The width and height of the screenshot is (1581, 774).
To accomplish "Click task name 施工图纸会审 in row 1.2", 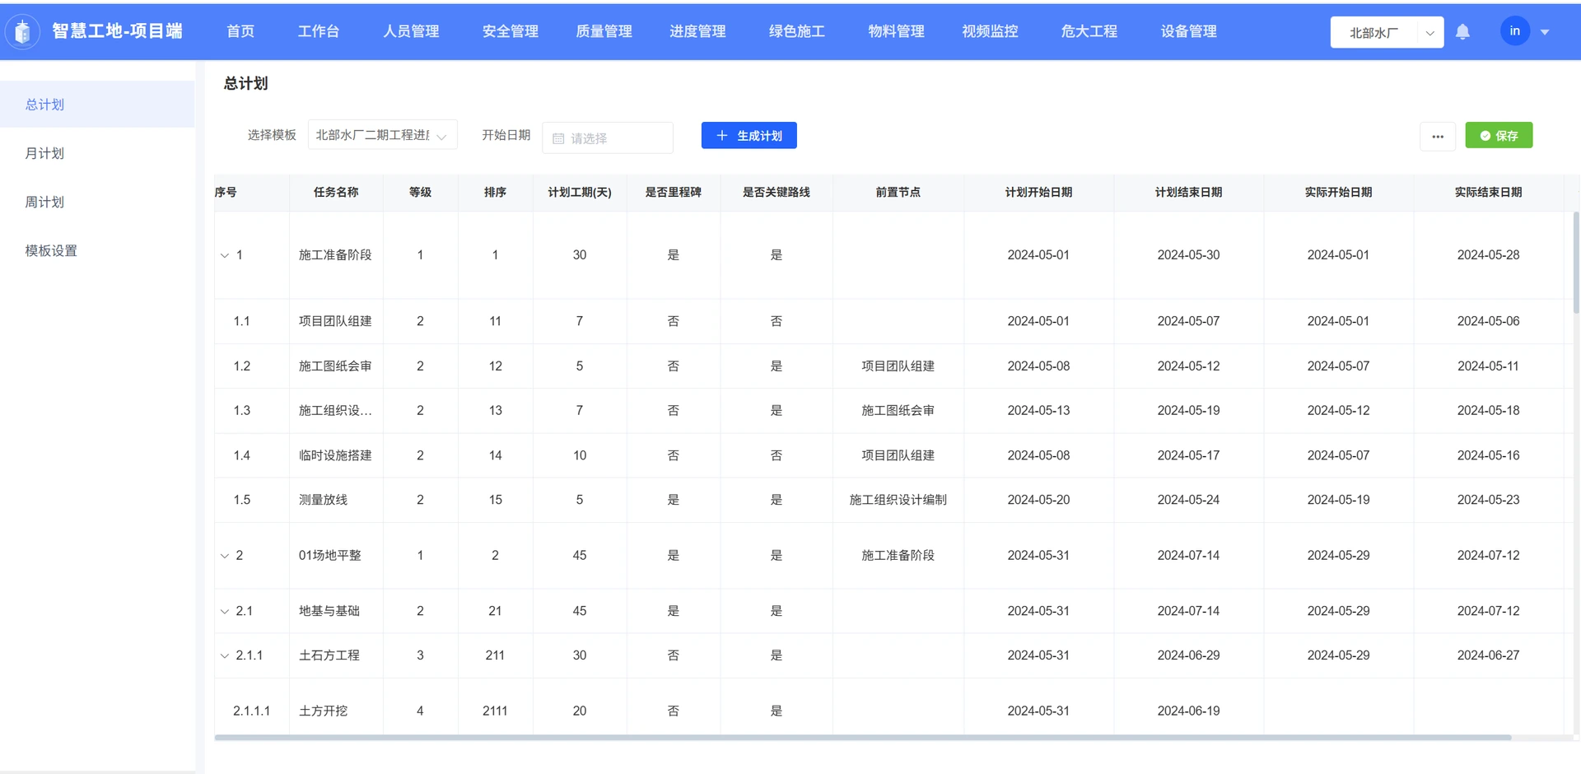I will tap(335, 366).
